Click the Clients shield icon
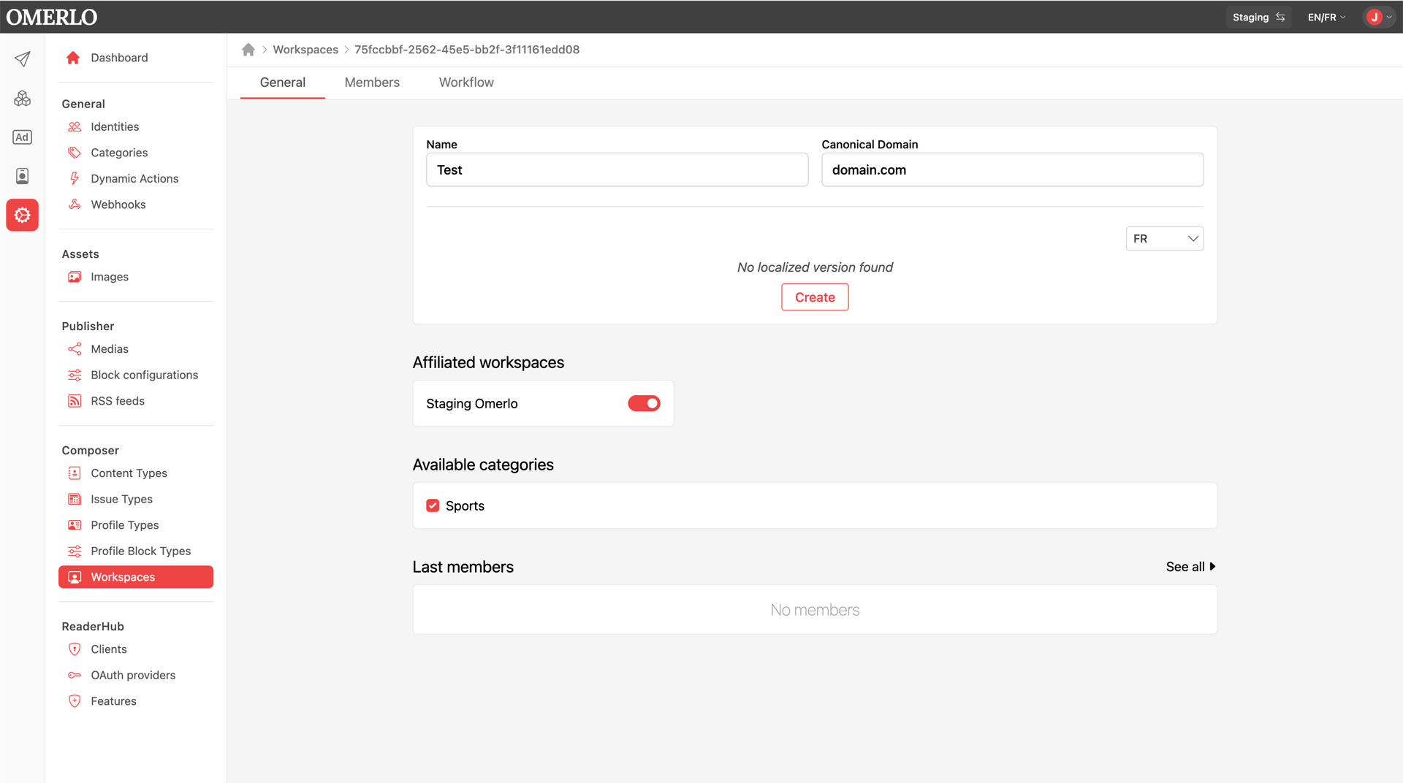 tap(75, 649)
